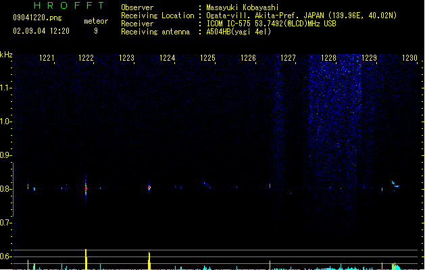The image size is (425, 270).
Task: Click observer name Masayuki Kobayashi
Action: pyautogui.click(x=243, y=7)
